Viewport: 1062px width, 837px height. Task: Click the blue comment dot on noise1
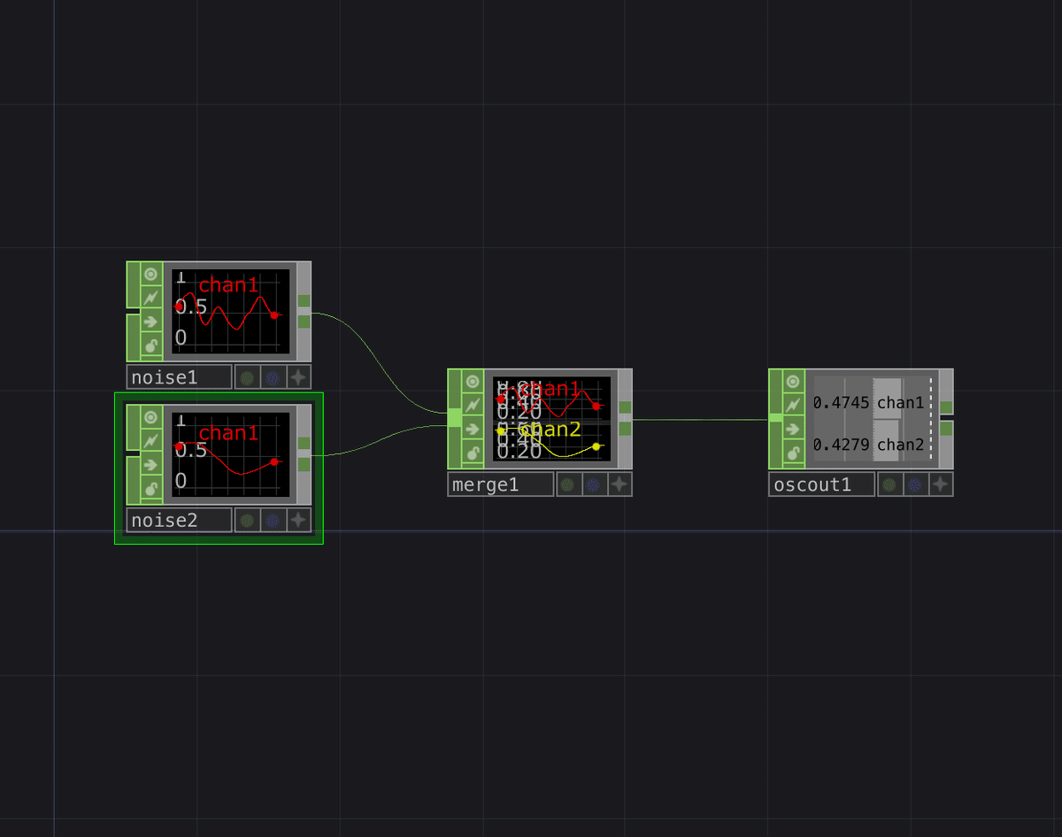[x=273, y=376]
